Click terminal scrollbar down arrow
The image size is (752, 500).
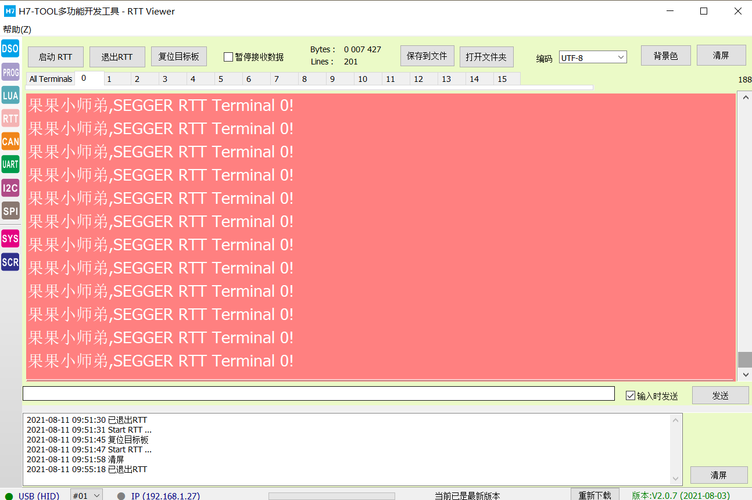pos(744,375)
